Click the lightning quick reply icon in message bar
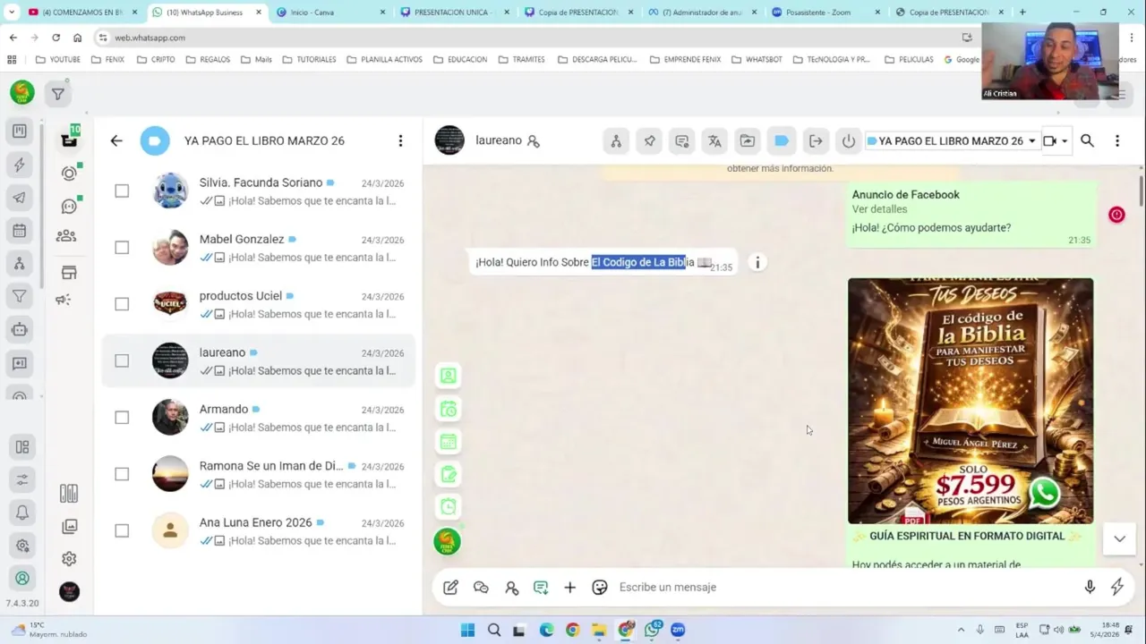Viewport: 1146px width, 644px height. click(x=1117, y=587)
